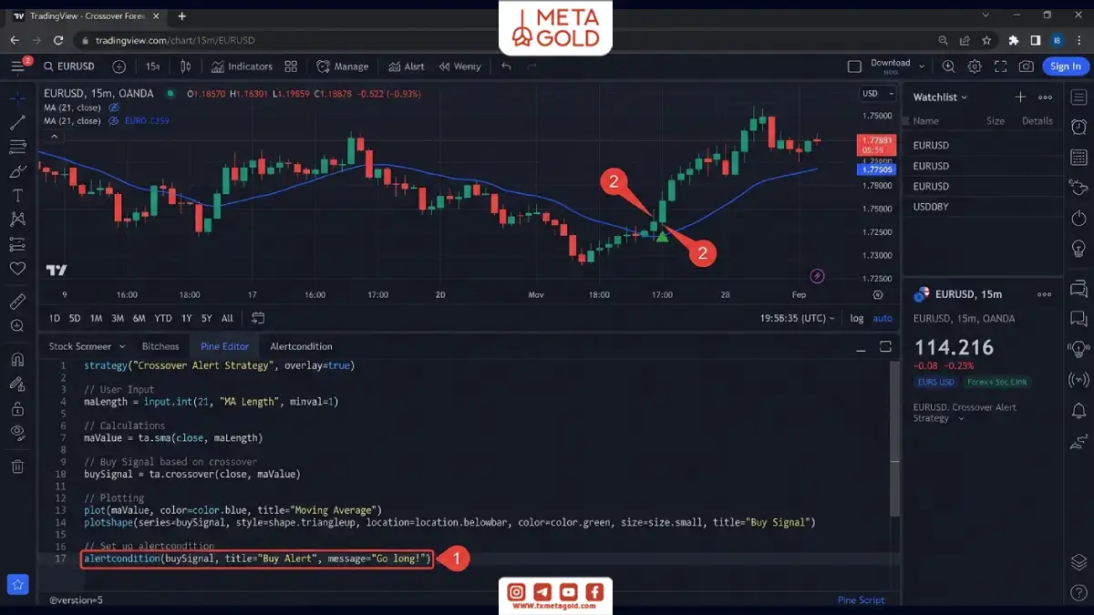
Task: Switch to the Pine Editor tab
Action: [x=223, y=346]
